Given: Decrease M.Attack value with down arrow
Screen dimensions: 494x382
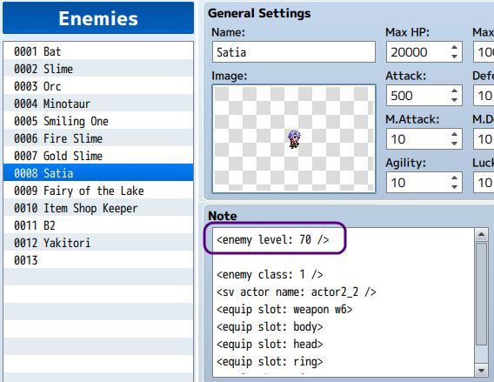Looking at the screenshot, I should point(454,143).
